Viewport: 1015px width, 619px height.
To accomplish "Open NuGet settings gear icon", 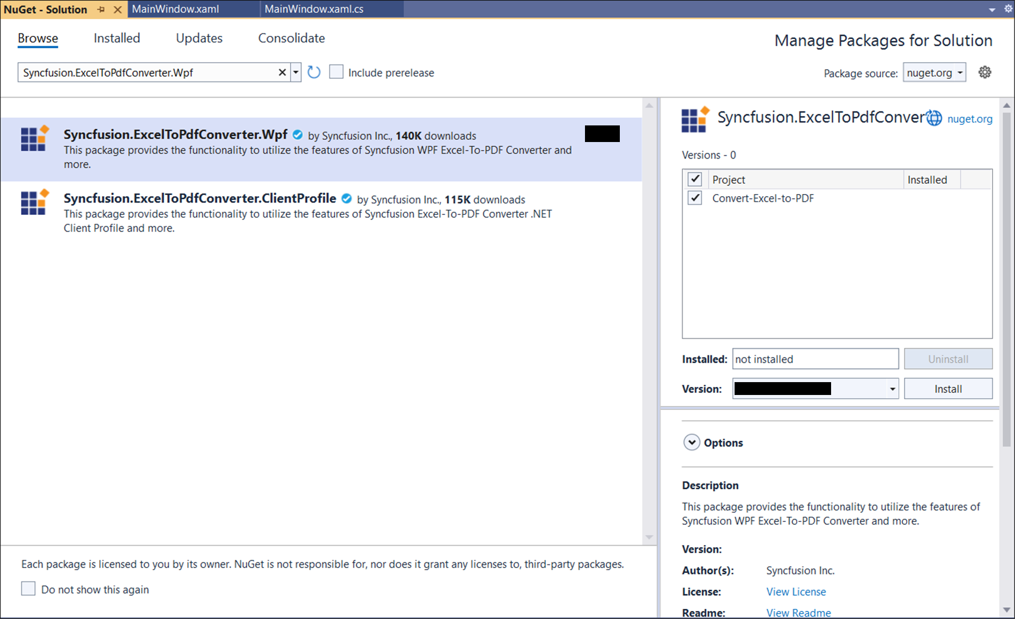I will pos(985,72).
